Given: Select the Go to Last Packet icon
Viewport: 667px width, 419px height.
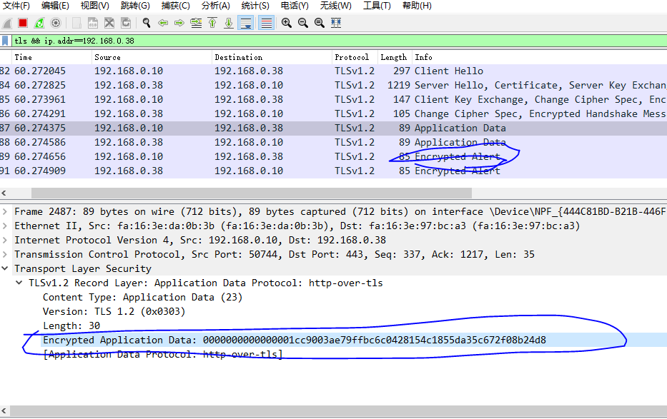Looking at the screenshot, I should (227, 22).
